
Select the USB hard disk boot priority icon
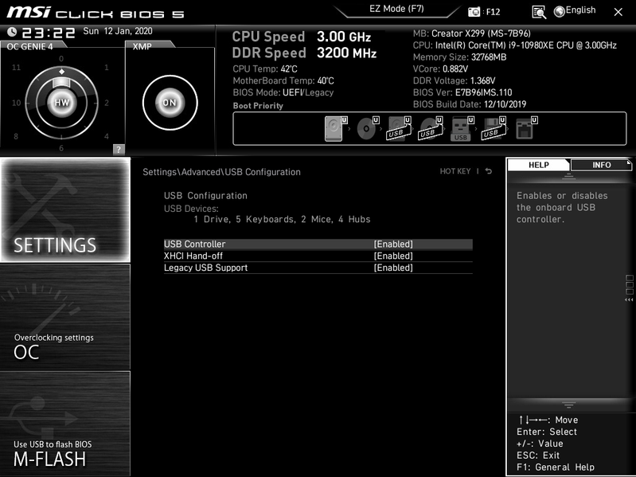tap(399, 128)
